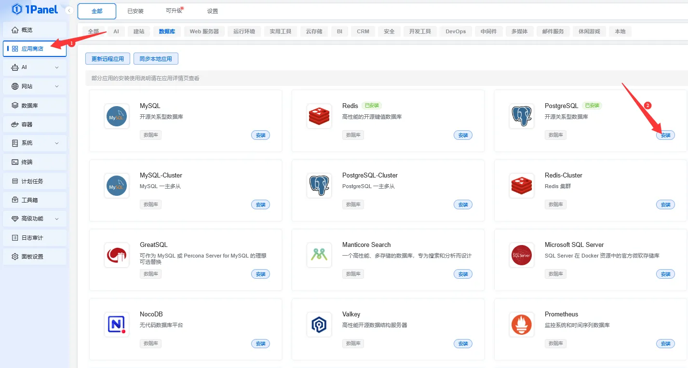Click the 工具箱 toolbox icon
The width and height of the screenshot is (688, 368).
(15, 200)
